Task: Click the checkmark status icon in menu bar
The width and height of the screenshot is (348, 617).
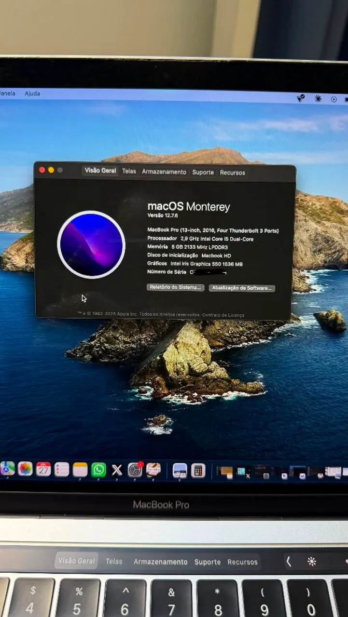Action: (301, 98)
